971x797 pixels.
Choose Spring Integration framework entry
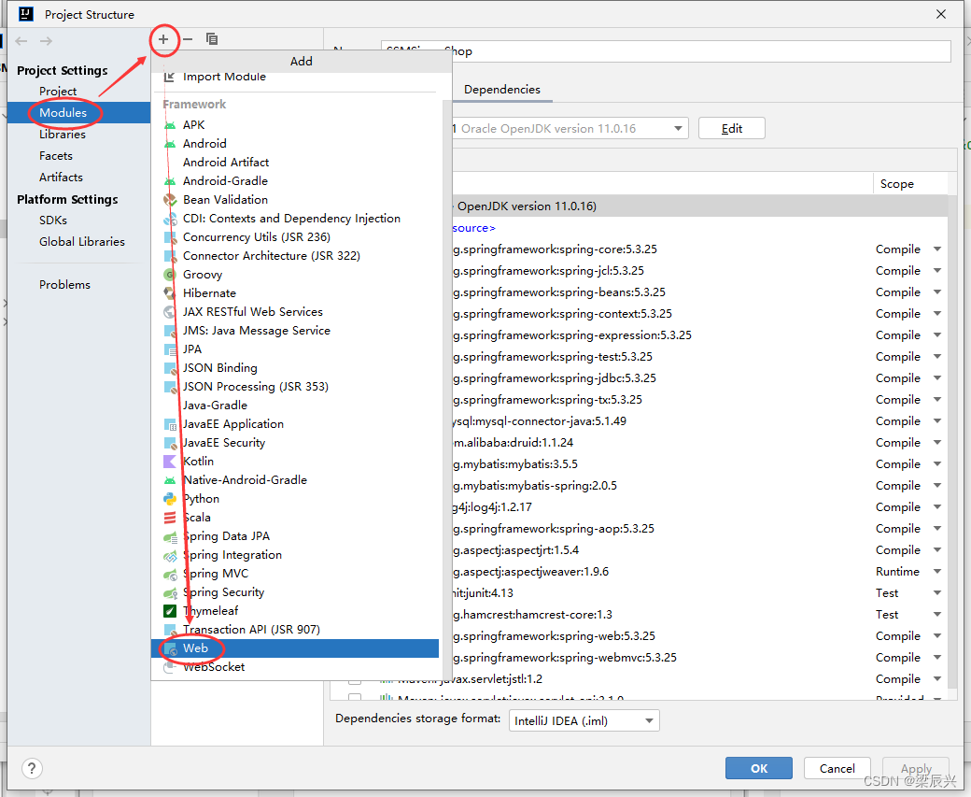pyautogui.click(x=295, y=555)
